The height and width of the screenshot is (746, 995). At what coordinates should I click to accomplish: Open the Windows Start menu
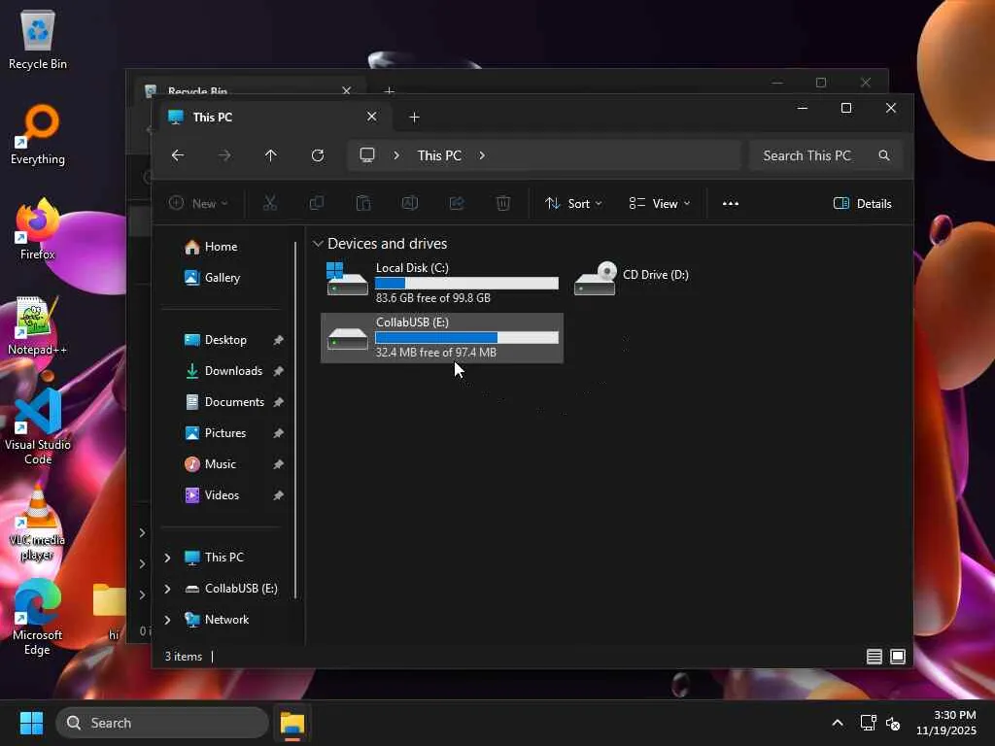(31, 723)
